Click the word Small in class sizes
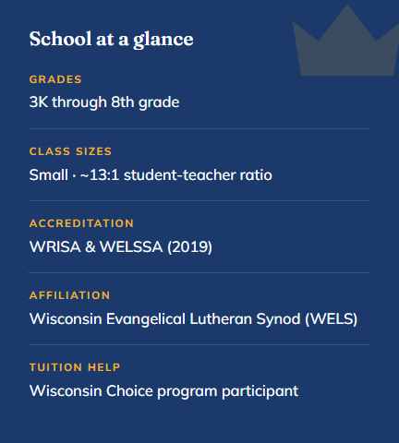Image resolution: width=399 pixels, height=443 pixels. (49, 175)
